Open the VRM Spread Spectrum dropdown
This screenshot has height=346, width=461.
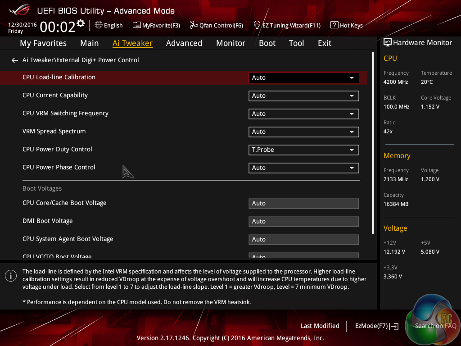(x=303, y=132)
